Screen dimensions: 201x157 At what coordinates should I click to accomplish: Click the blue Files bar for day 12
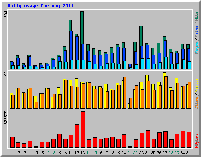(77, 48)
